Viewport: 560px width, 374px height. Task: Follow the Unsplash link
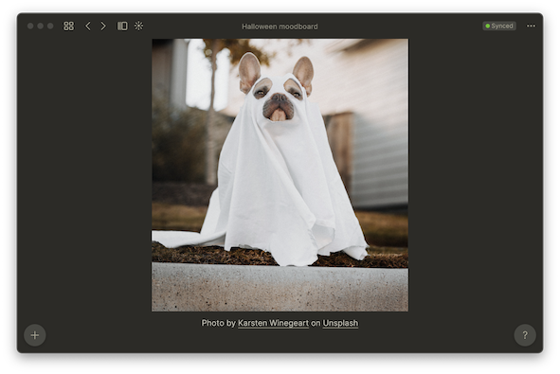(340, 323)
